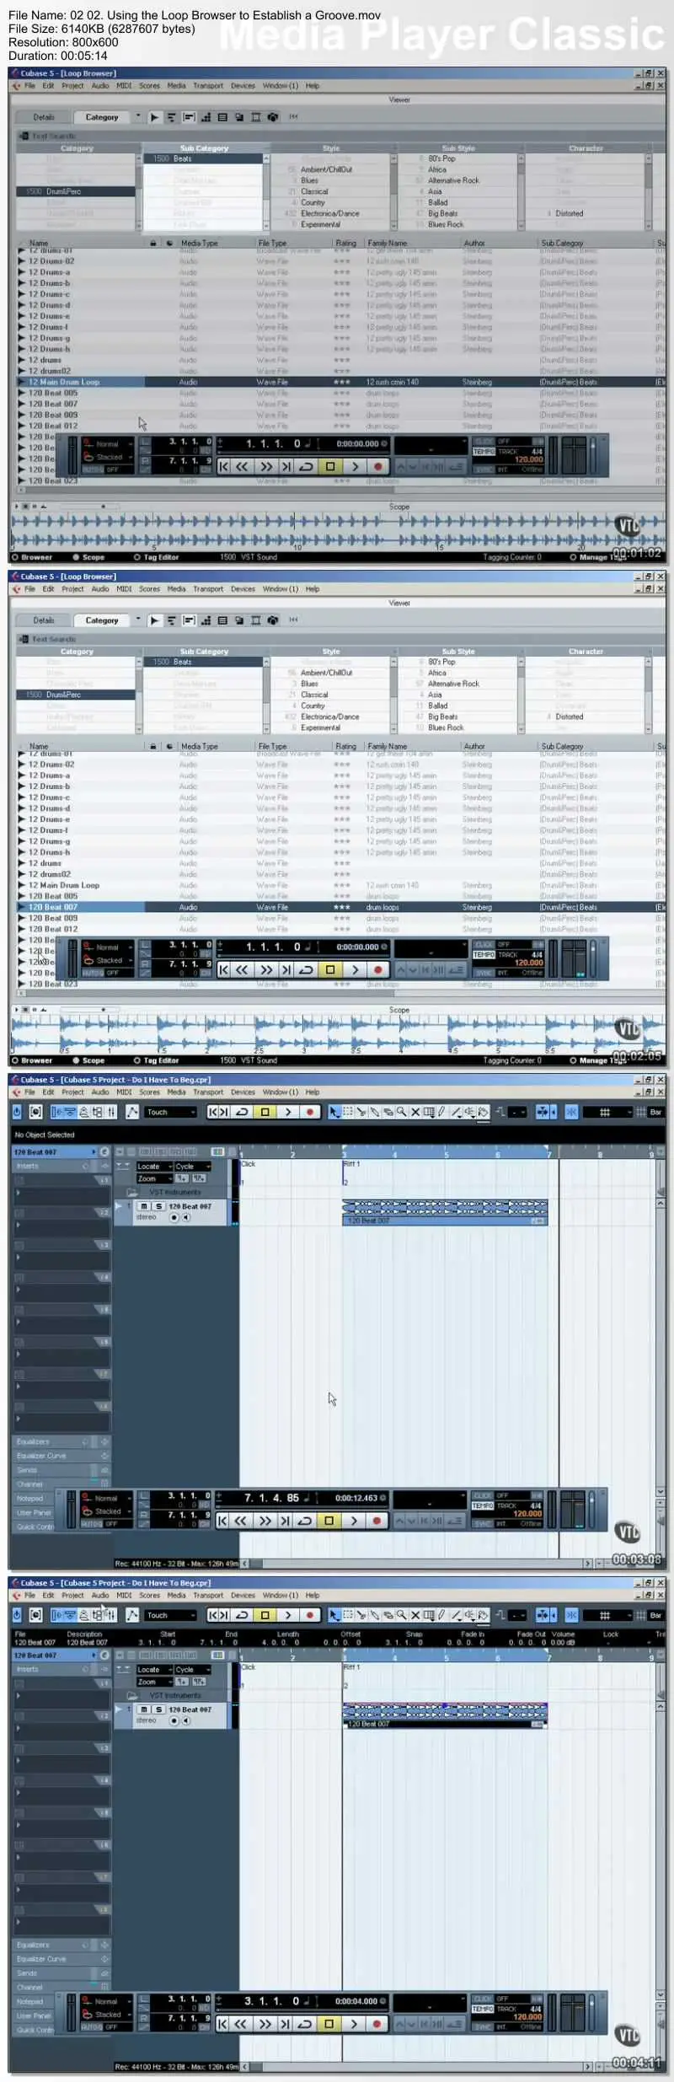Stop transport in the 00:01:02 frame

(x=330, y=466)
